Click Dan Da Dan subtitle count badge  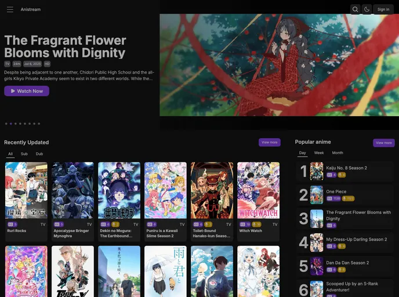pyautogui.click(x=331, y=270)
